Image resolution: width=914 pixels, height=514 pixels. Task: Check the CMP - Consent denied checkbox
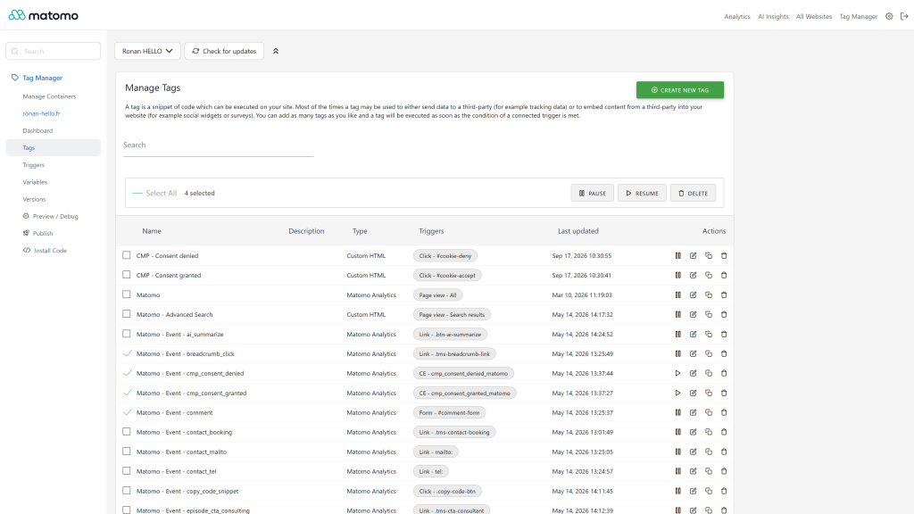click(x=127, y=255)
